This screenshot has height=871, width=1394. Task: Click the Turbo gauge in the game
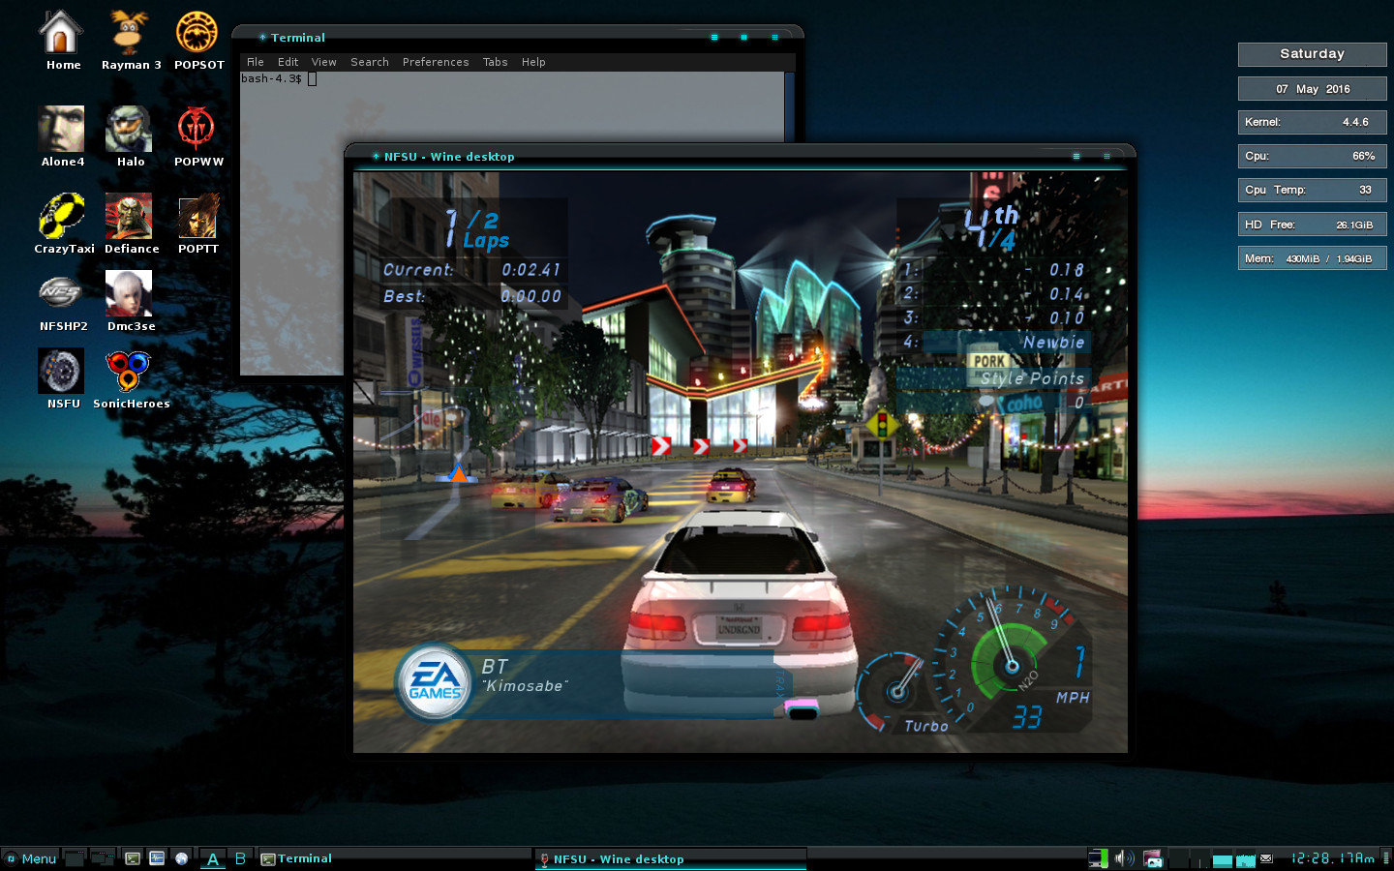(897, 691)
